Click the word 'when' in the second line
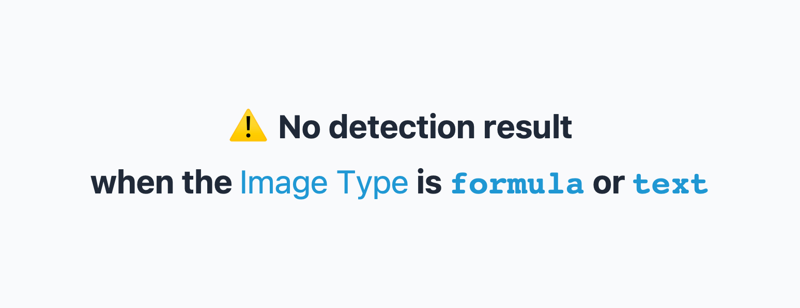This screenshot has width=800, height=308. point(132,183)
